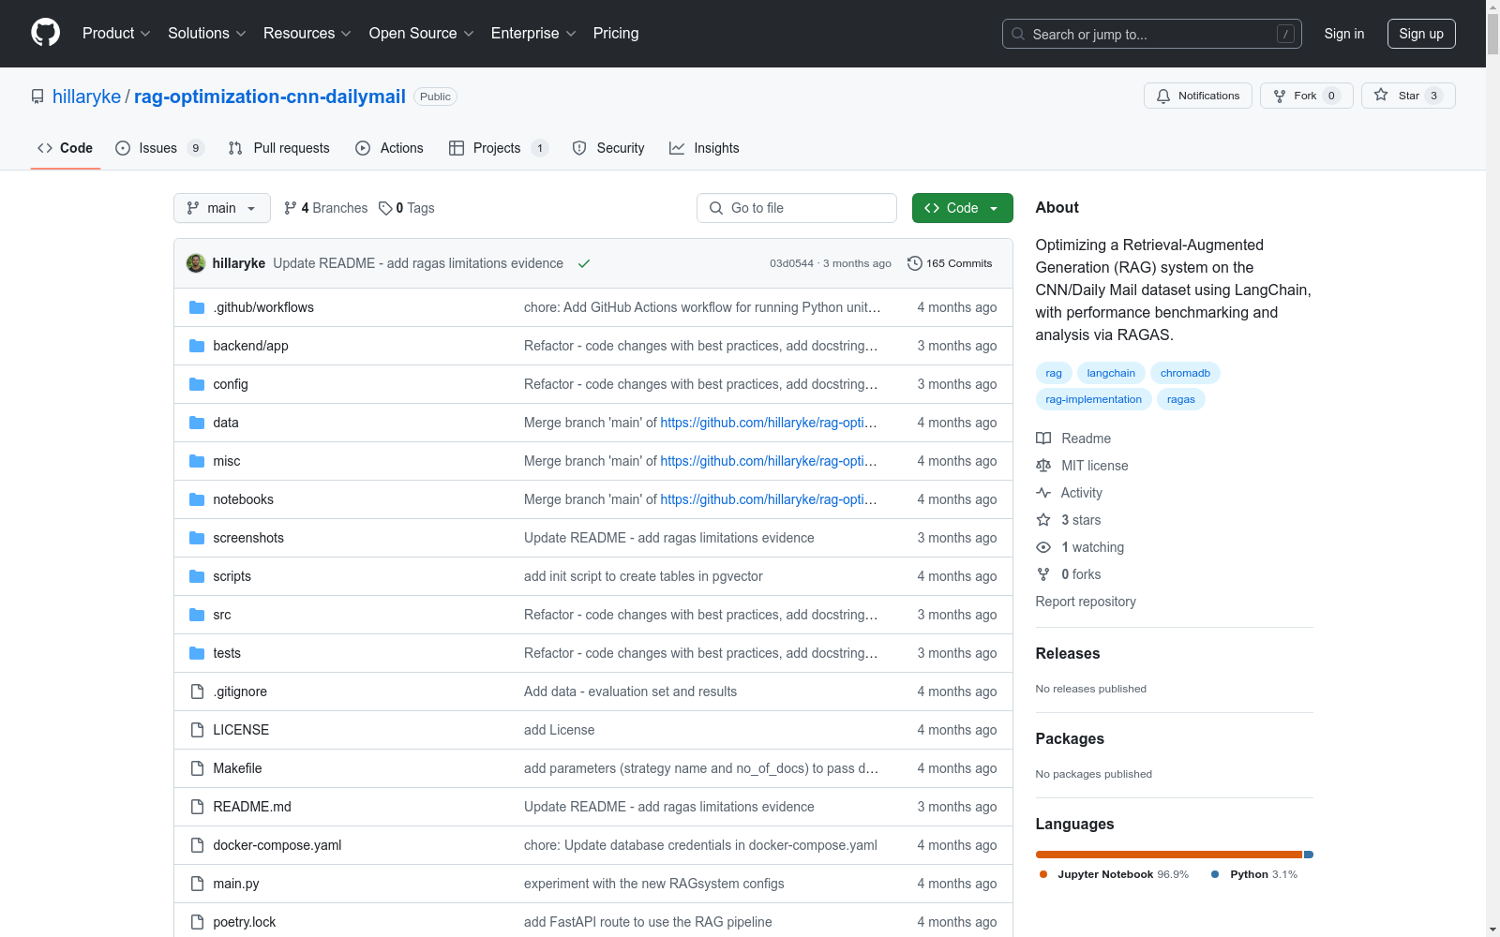Viewport: 1500px width, 937px height.
Task: Click the chromadb topic tag
Action: click(1185, 373)
